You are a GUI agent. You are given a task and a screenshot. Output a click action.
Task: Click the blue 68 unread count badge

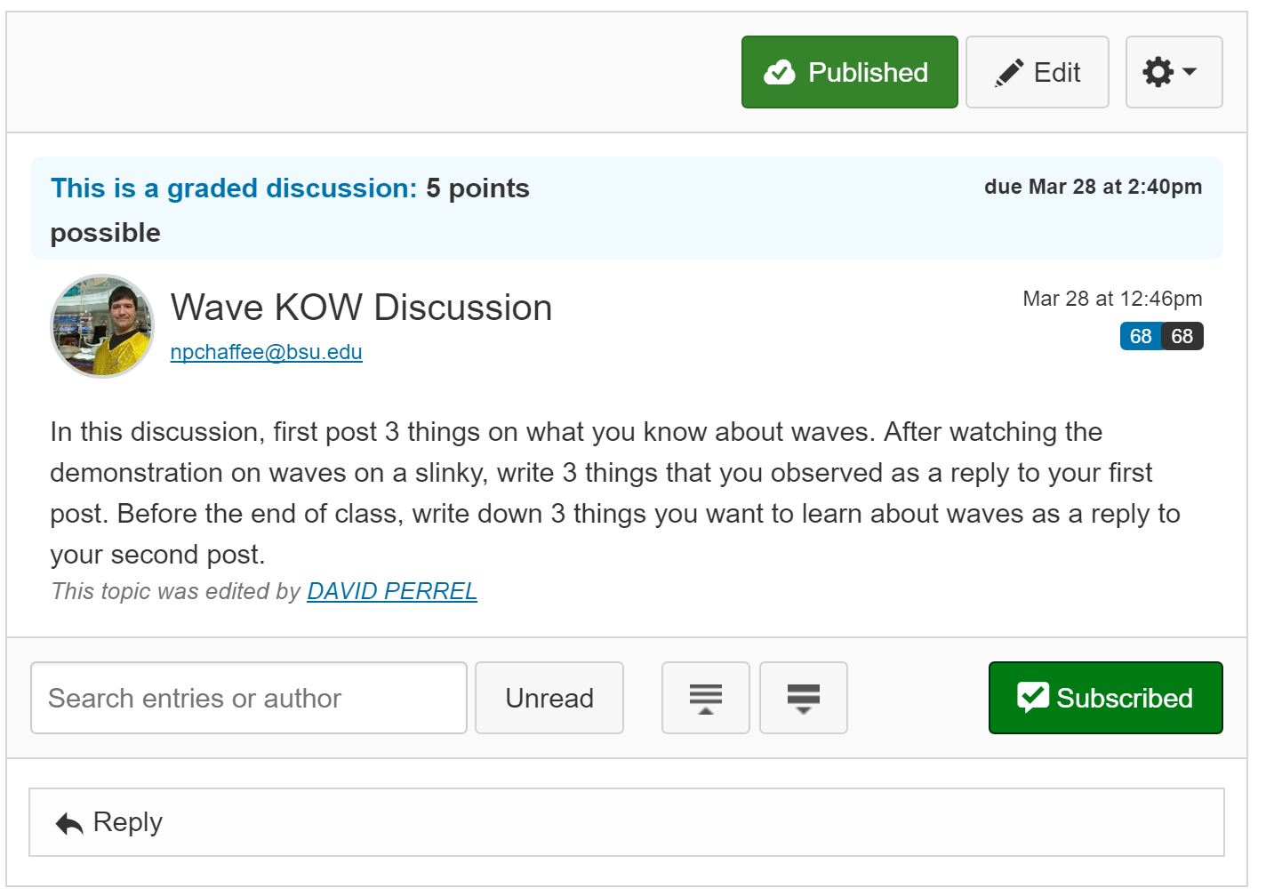pyautogui.click(x=1140, y=336)
